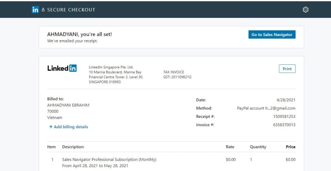
Task: Click the LinkedIn logo on the invoice
Action: tap(62, 68)
